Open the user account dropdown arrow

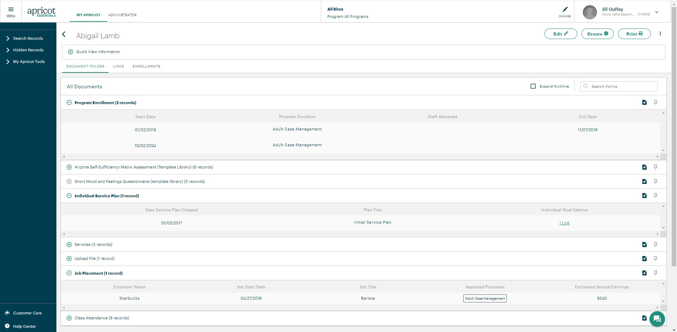click(x=657, y=12)
